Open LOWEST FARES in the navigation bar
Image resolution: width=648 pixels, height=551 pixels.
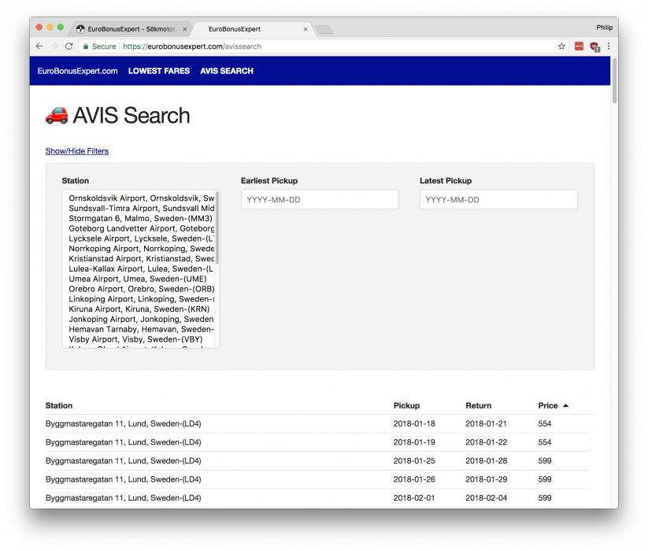pyautogui.click(x=159, y=71)
